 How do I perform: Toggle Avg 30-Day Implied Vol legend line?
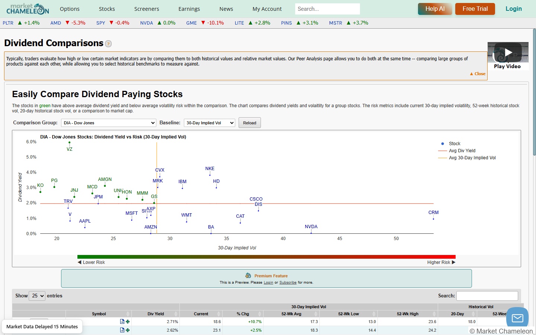click(x=467, y=158)
